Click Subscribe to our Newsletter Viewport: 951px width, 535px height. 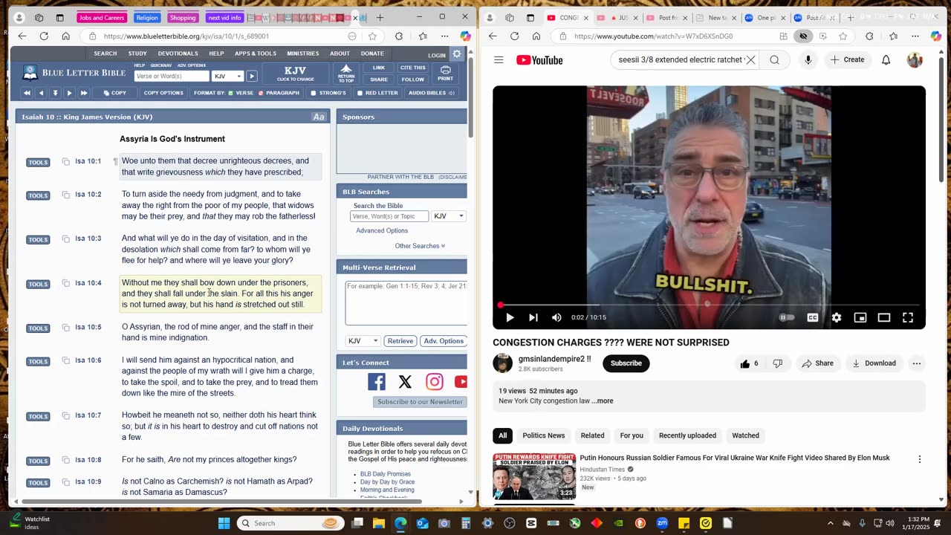(x=420, y=402)
